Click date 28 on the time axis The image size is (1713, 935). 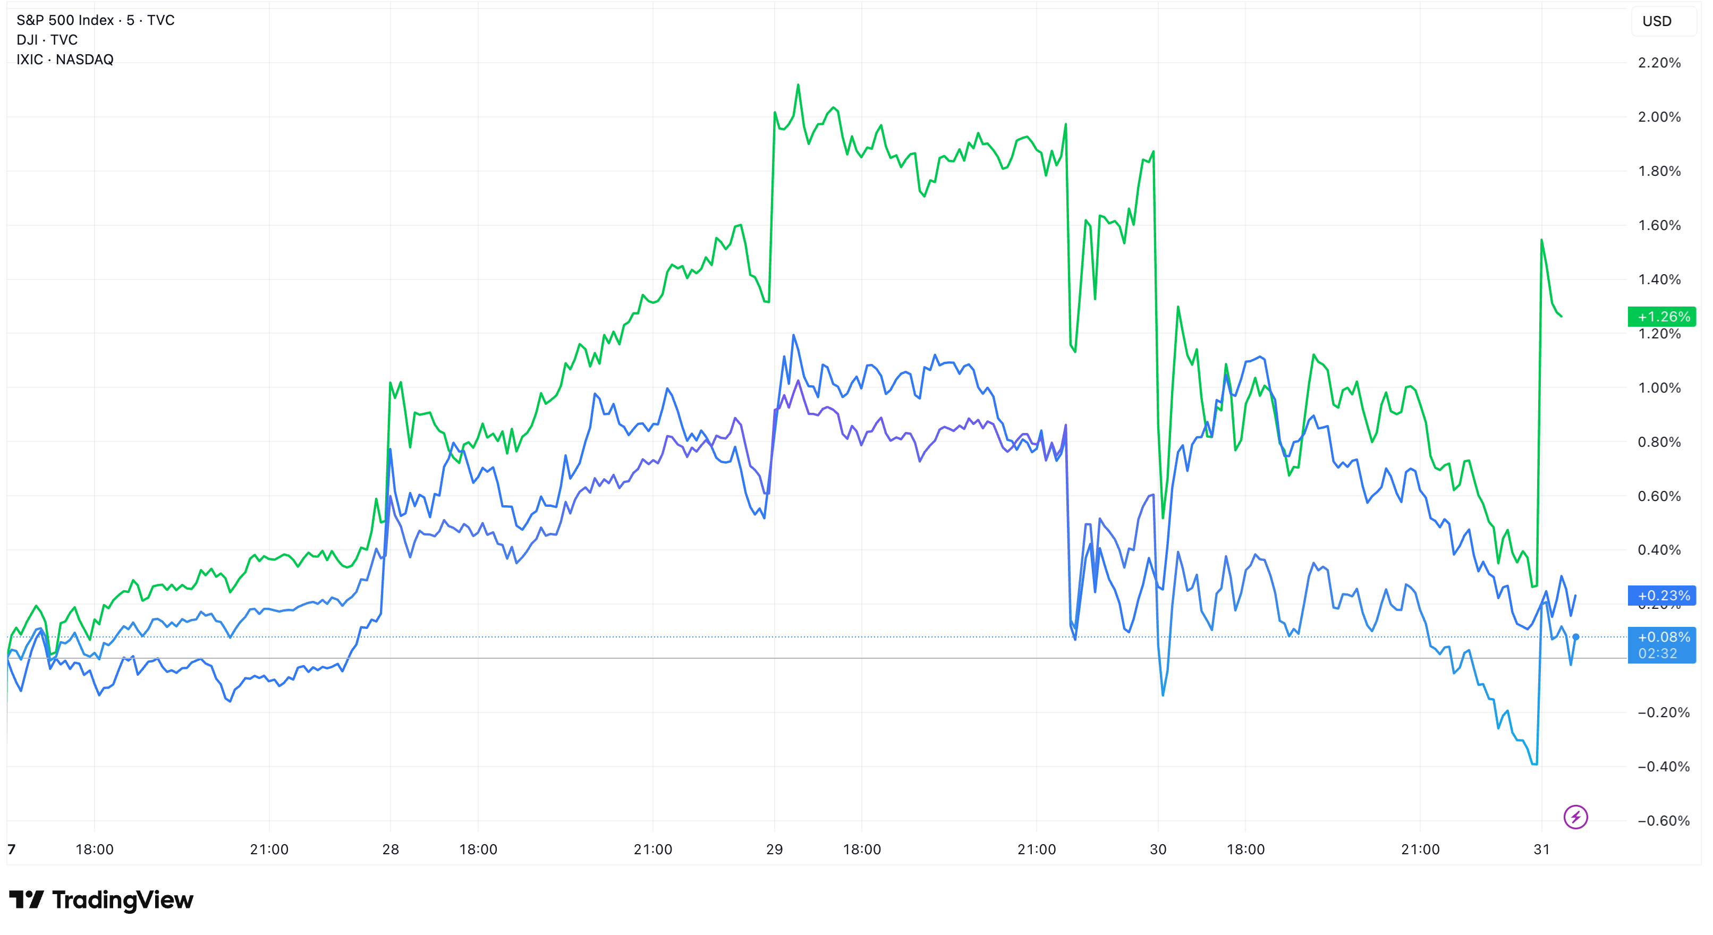[391, 849]
